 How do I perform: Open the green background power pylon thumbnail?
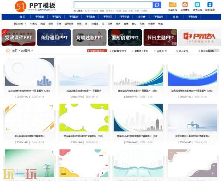tap(30, 163)
